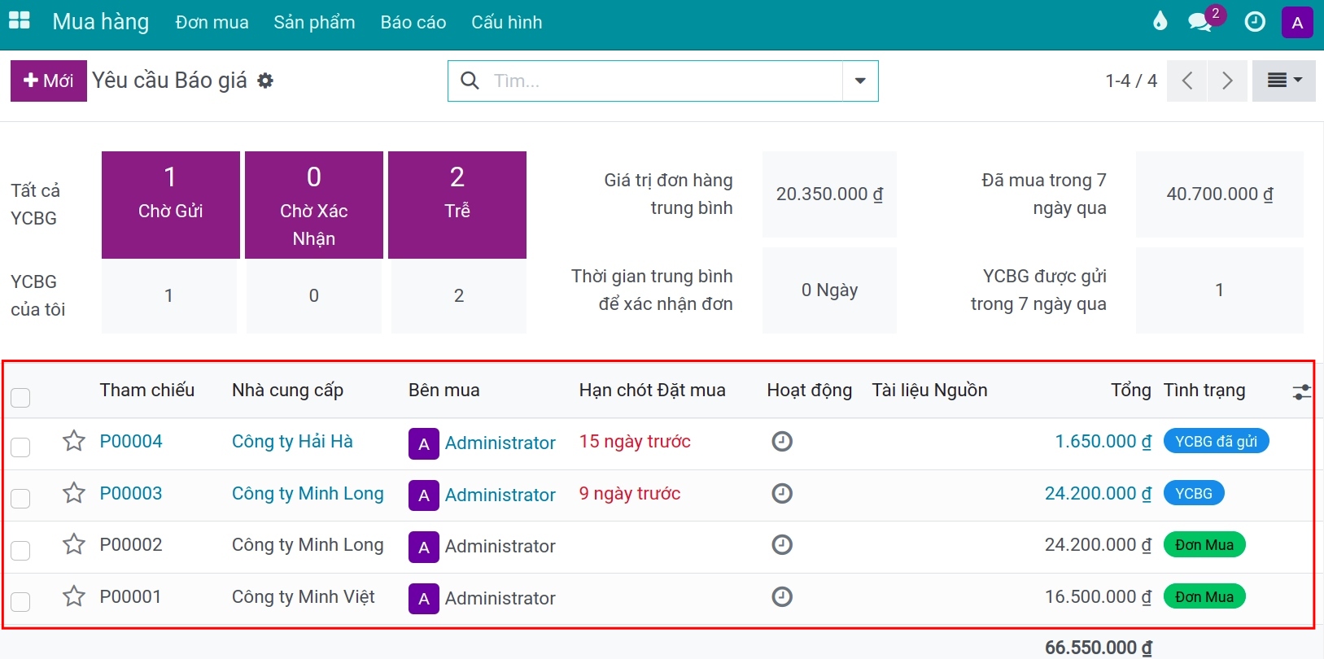Click Administrator avatar in P00001 row
The width and height of the screenshot is (1324, 659).
click(x=424, y=599)
